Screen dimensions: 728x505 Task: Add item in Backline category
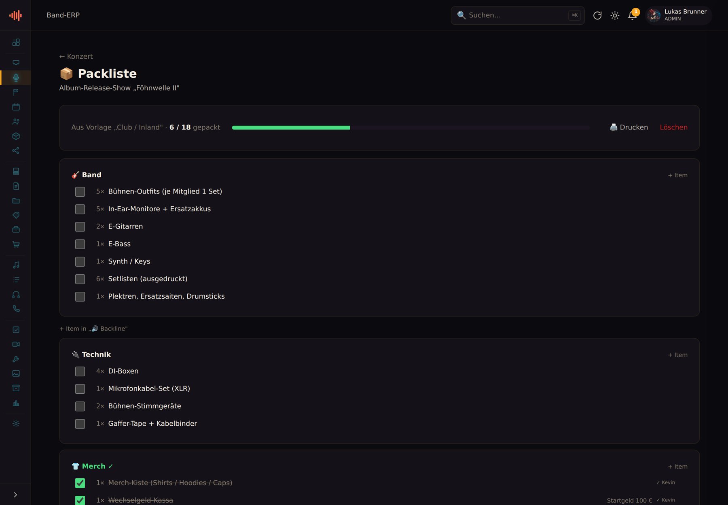coord(93,329)
